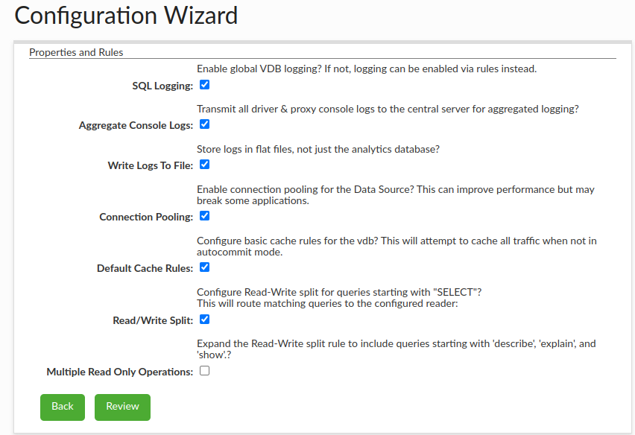The image size is (635, 435).
Task: Click the flat files log storage description
Action: (318, 149)
